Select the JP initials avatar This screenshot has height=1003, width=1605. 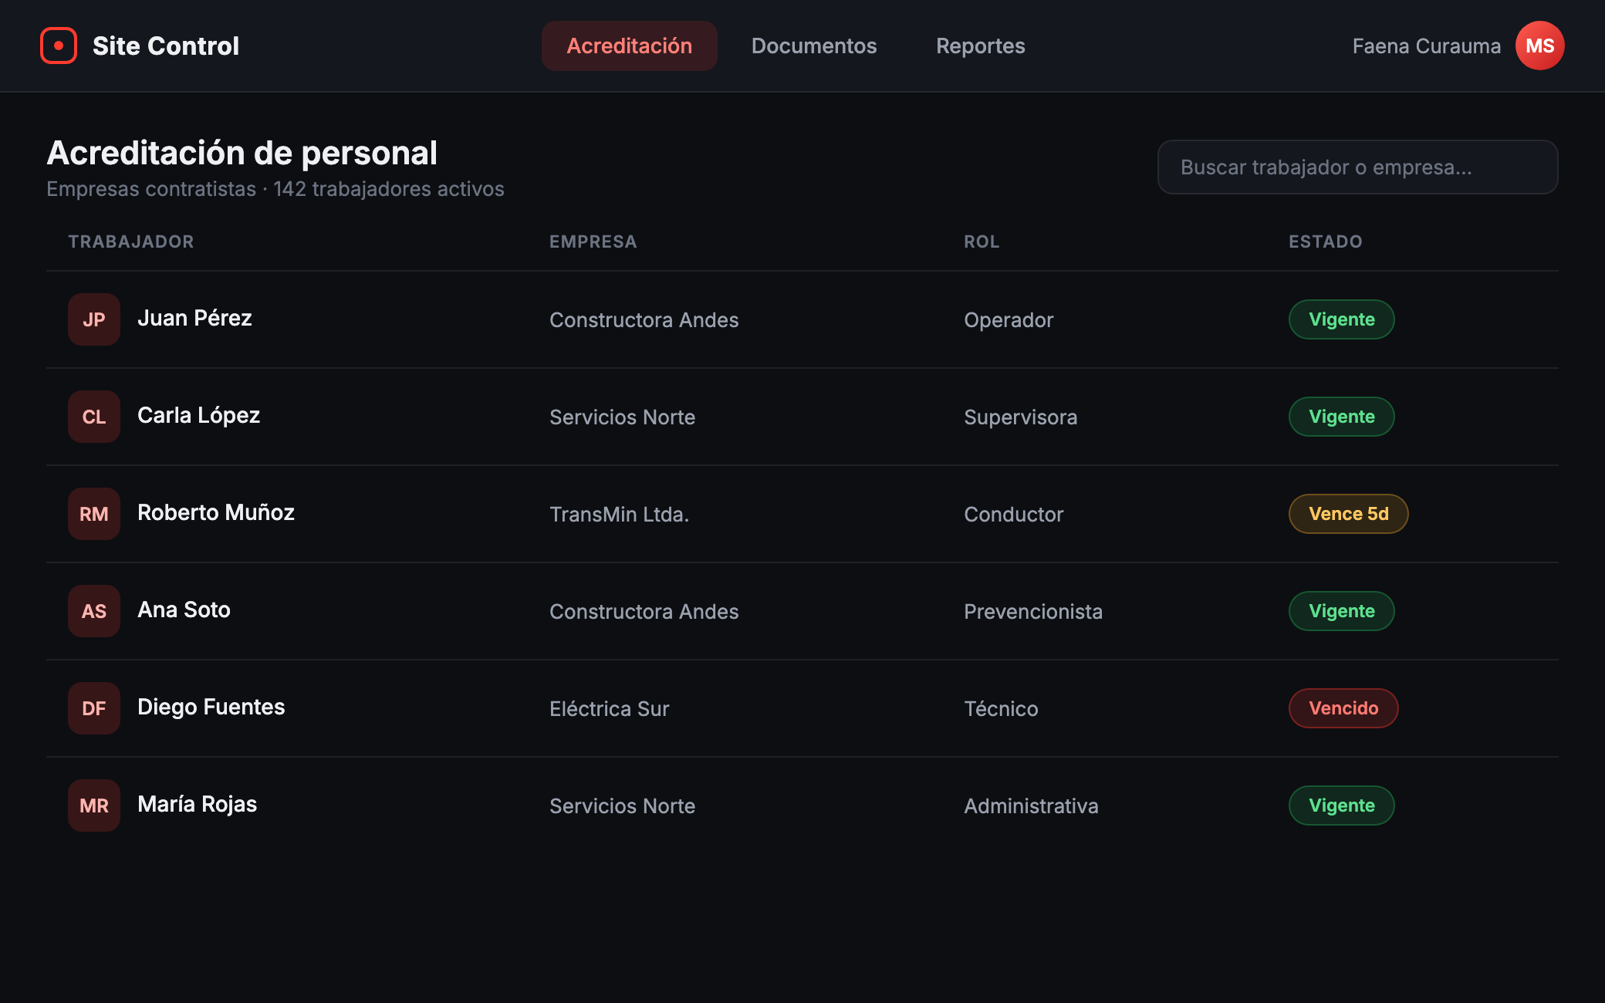[x=94, y=319]
